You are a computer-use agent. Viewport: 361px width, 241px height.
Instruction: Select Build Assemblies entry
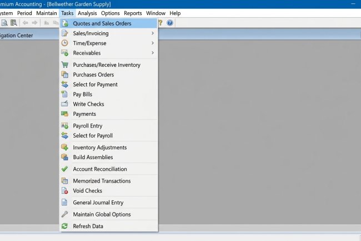click(109, 157)
